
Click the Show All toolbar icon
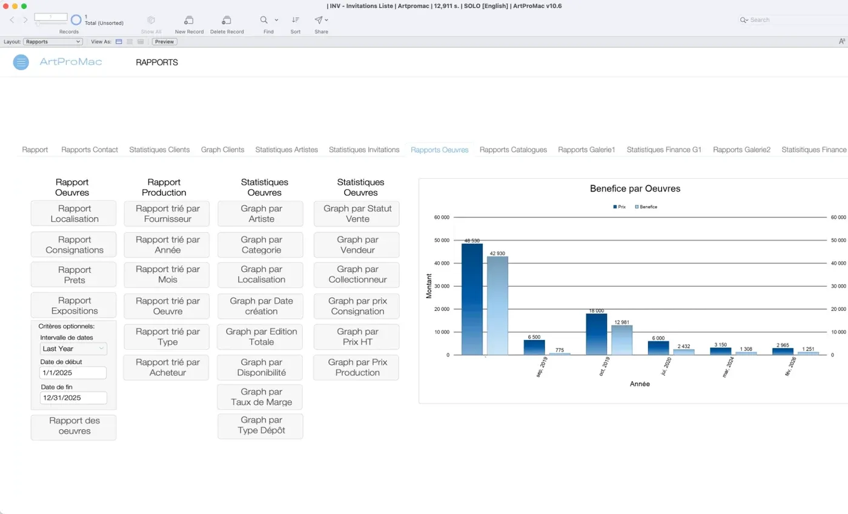coord(151,20)
